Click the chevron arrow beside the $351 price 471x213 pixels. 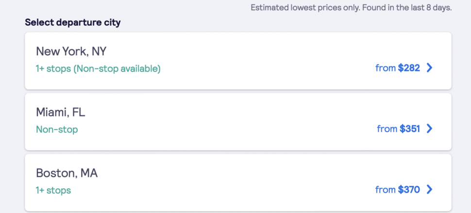pos(429,129)
